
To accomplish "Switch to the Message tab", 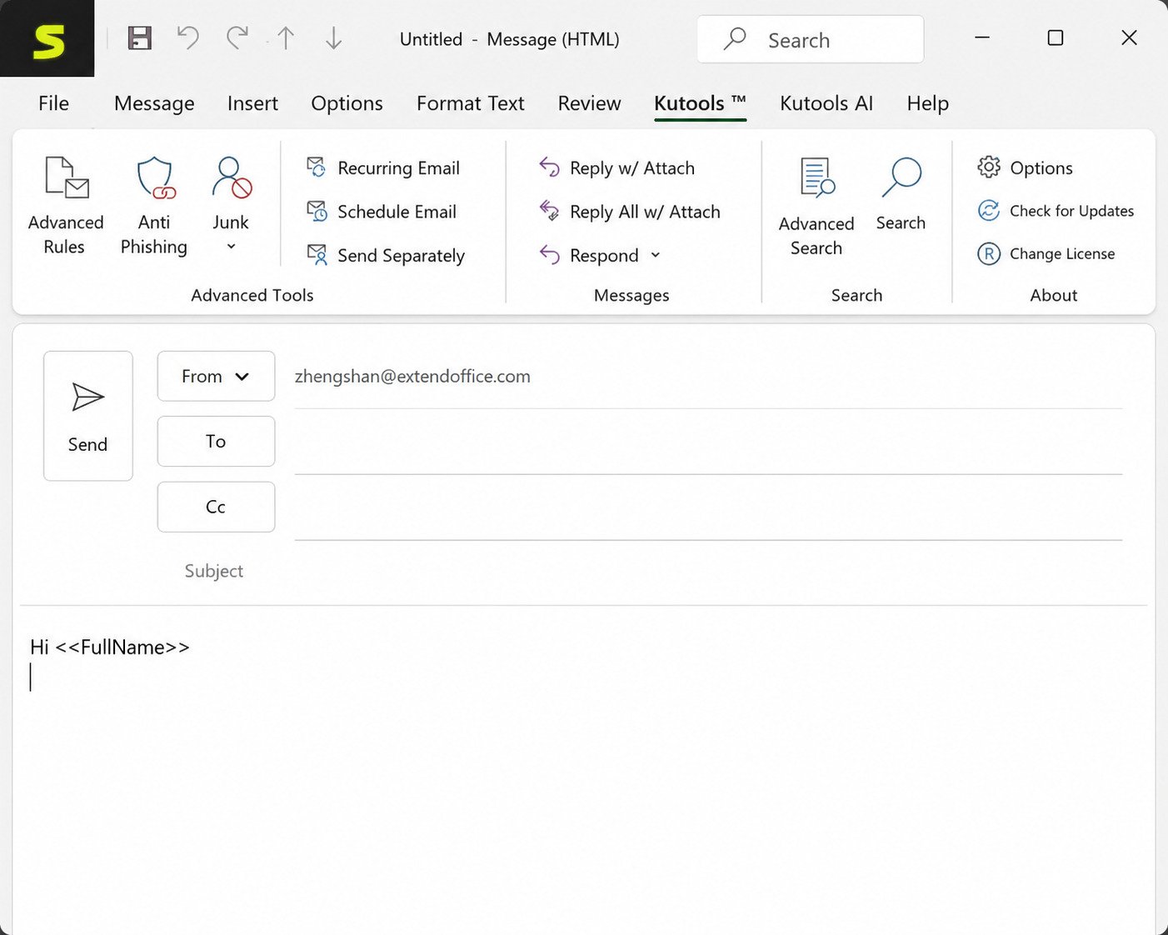I will (x=154, y=103).
